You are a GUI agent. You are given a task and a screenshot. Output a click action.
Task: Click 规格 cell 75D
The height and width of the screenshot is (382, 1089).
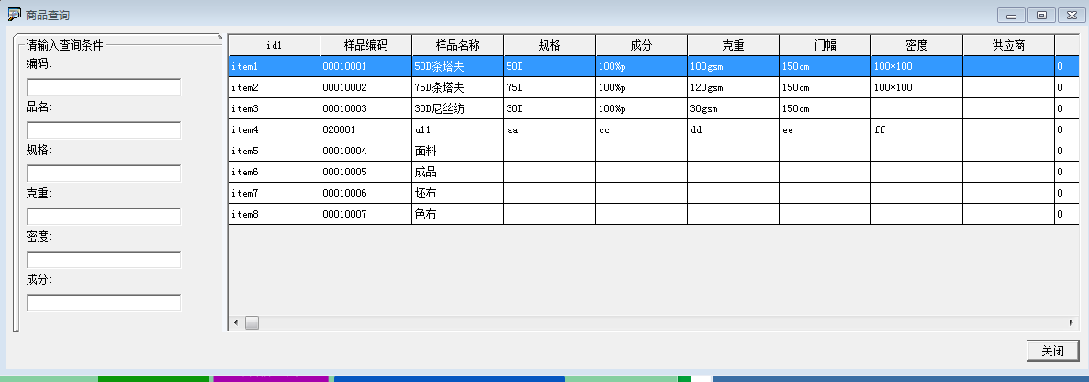coord(549,87)
